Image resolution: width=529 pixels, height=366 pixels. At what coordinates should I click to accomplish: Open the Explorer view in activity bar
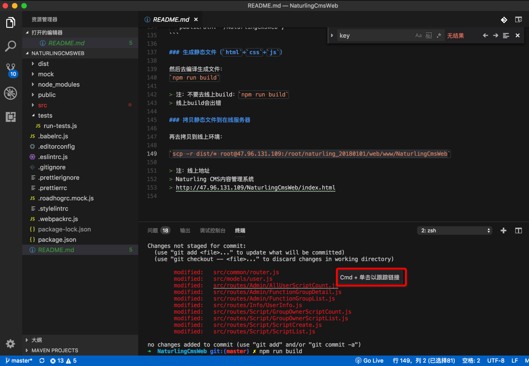pos(10,23)
